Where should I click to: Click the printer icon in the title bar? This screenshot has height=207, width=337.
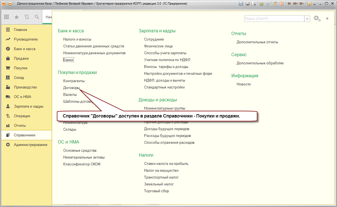tap(248, 4)
